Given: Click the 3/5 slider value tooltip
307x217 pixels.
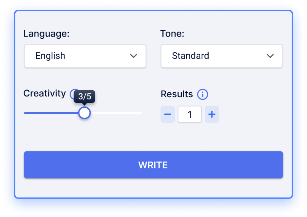Looking at the screenshot, I should tap(84, 96).
